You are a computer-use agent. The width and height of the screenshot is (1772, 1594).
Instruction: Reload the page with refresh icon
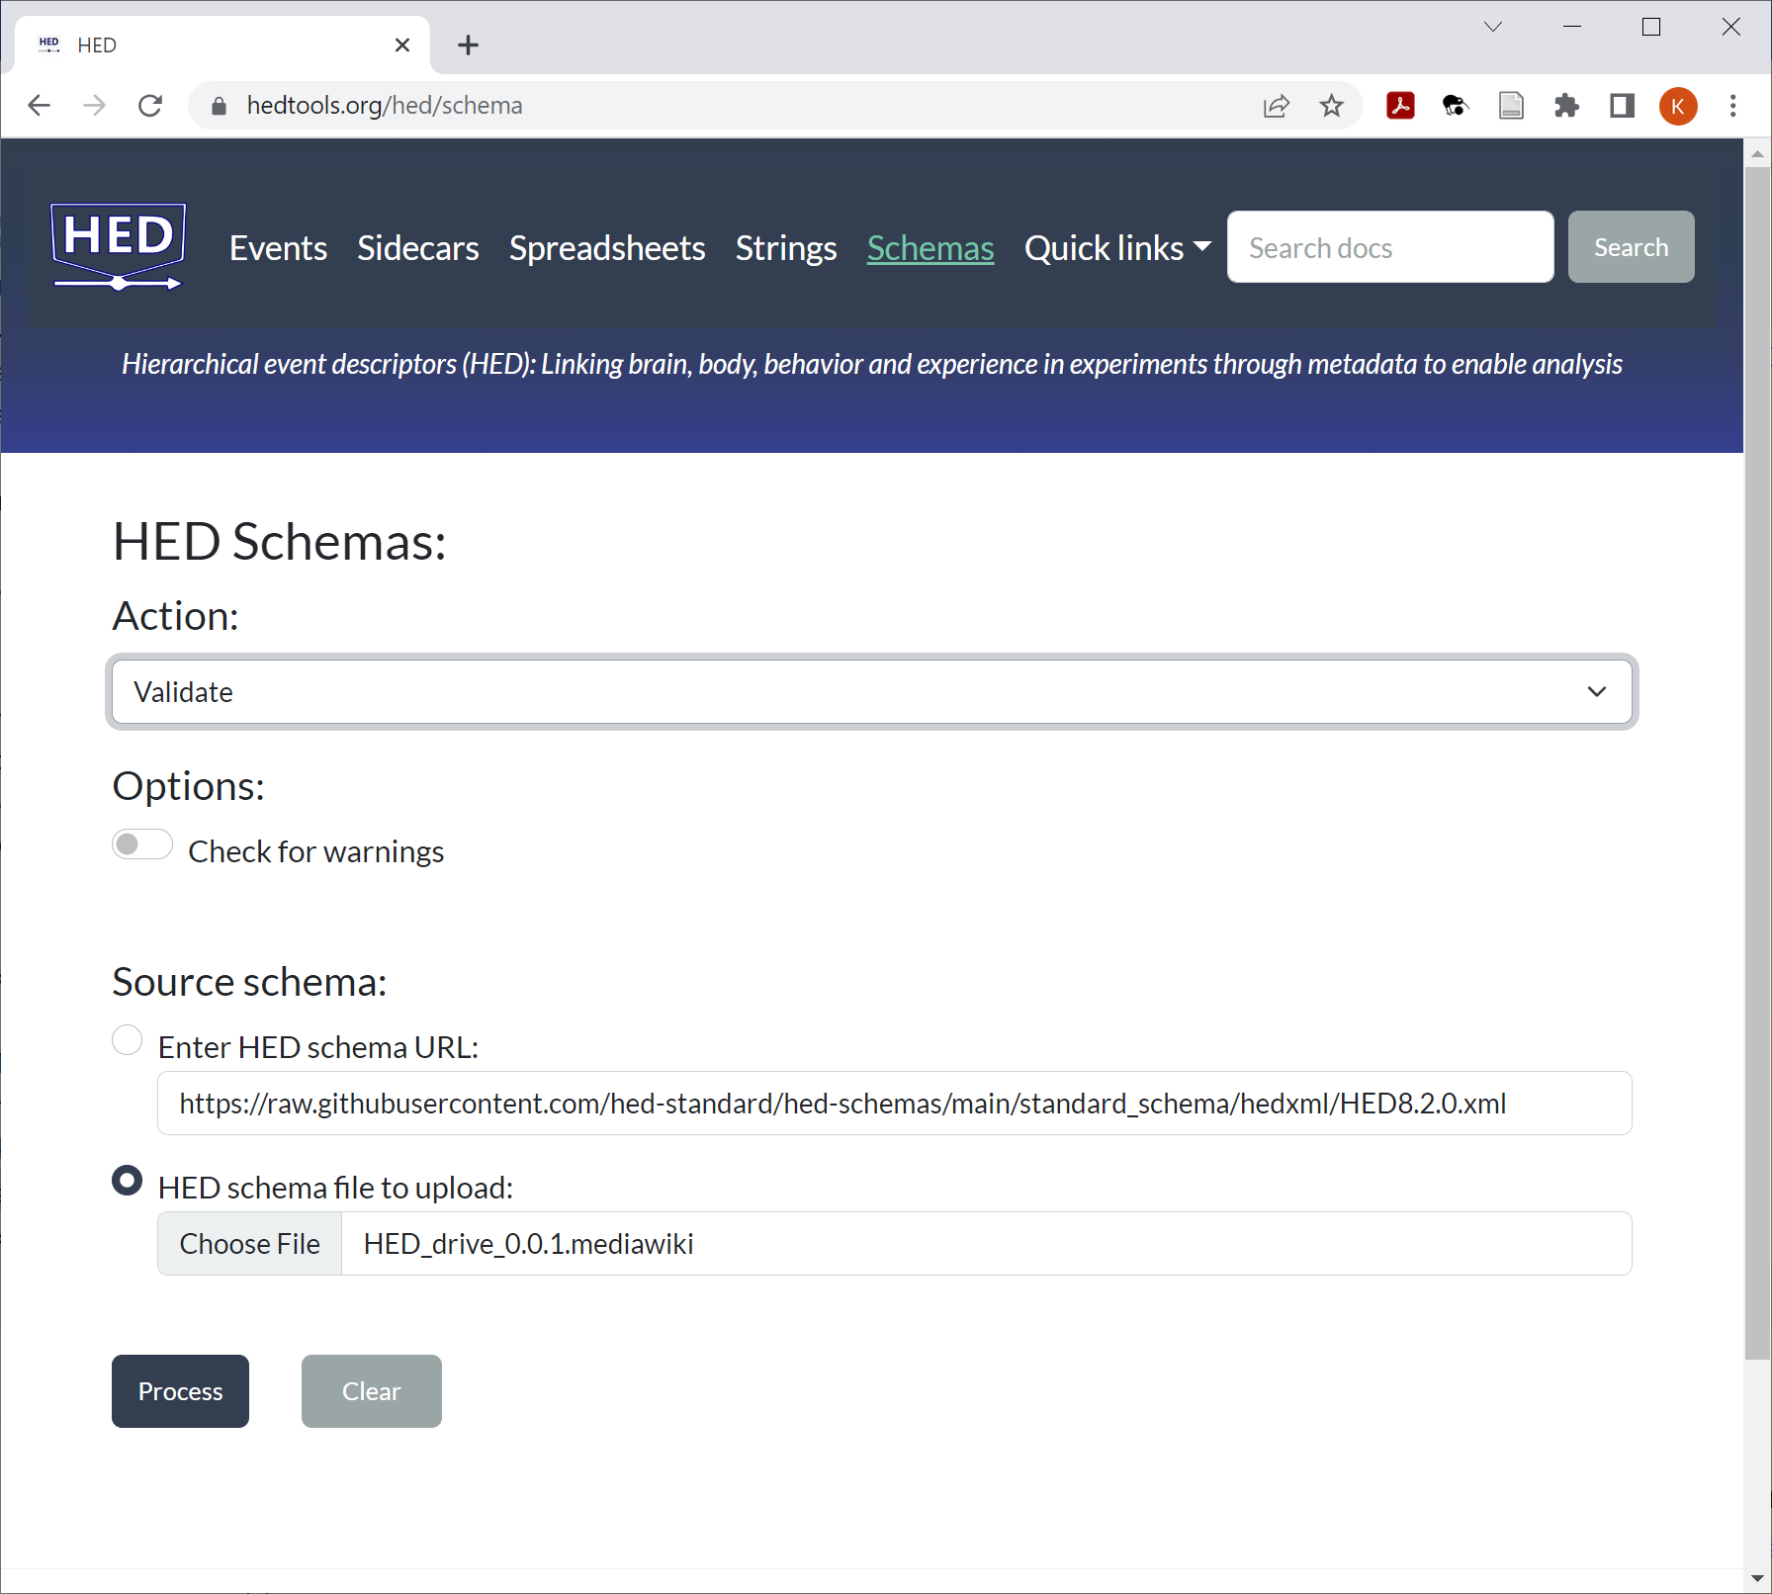[x=150, y=106]
